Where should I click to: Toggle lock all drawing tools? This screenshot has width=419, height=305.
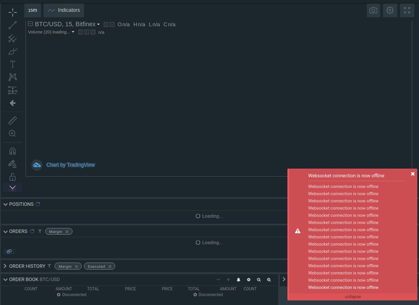pyautogui.click(x=13, y=177)
